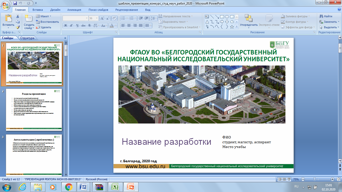Image resolution: width=342 pixels, height=192 pixels.
Task: Click the zoom slider handle
Action: (x=314, y=179)
